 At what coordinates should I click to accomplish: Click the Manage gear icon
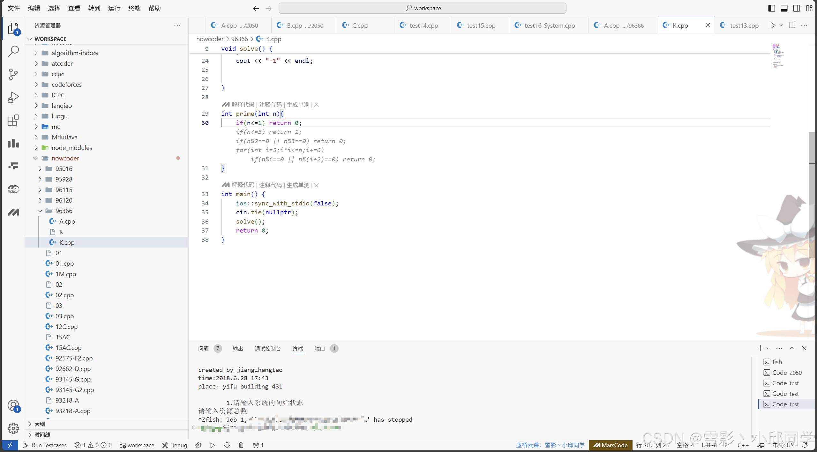point(13,428)
